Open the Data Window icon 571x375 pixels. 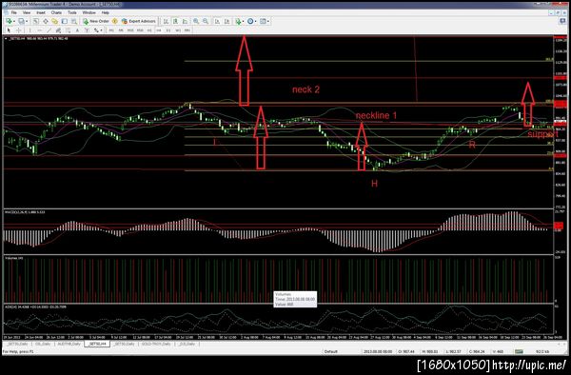(45, 21)
